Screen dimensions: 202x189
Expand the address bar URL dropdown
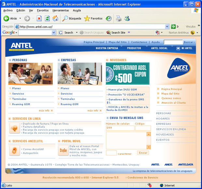[x=167, y=27]
